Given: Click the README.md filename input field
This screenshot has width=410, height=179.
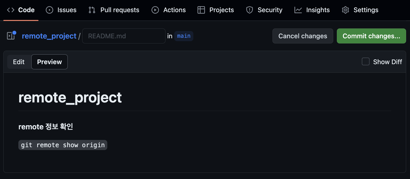Looking at the screenshot, I should [124, 36].
